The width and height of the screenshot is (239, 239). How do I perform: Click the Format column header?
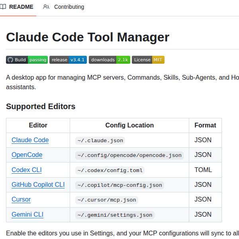(x=205, y=125)
